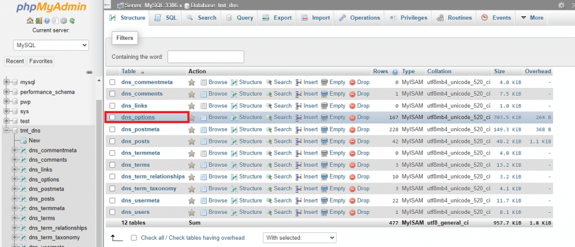Image resolution: width=575 pixels, height=247 pixels.
Task: Open the Privileges tab
Action: [x=409, y=17]
